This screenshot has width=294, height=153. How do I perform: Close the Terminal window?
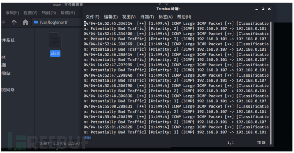(x=269, y=9)
